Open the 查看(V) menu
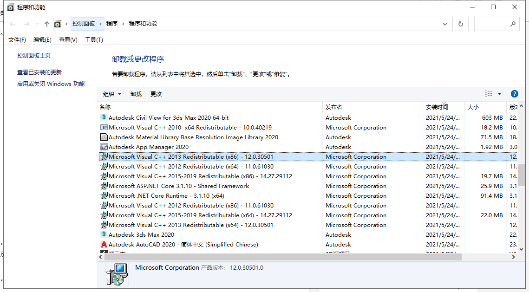Screen dimensions: 529x292 pos(68,40)
